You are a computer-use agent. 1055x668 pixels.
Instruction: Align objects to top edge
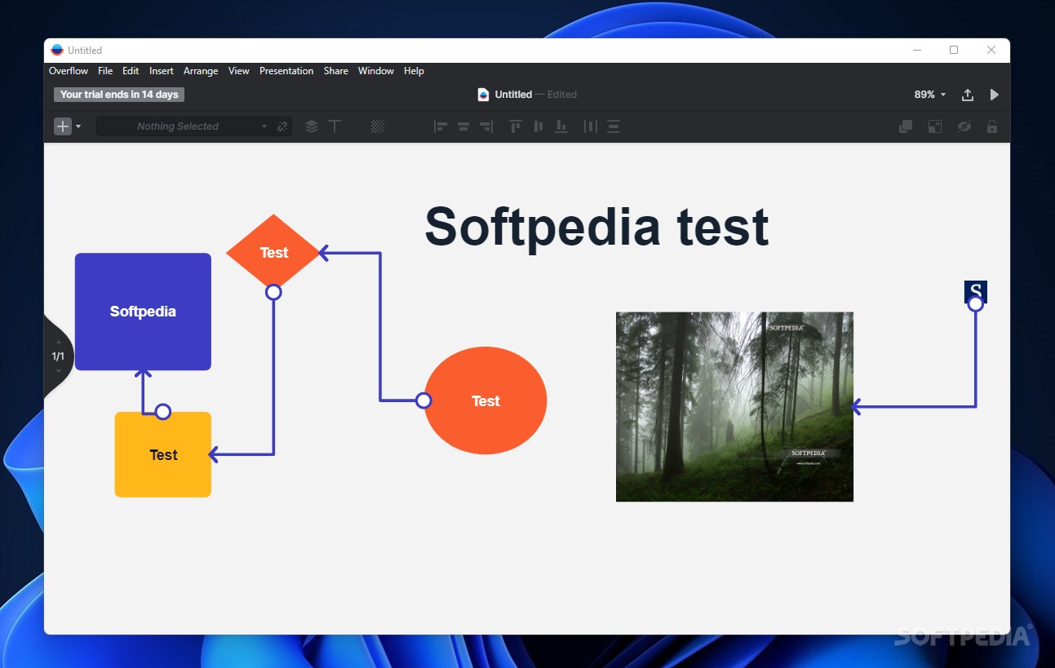[516, 126]
